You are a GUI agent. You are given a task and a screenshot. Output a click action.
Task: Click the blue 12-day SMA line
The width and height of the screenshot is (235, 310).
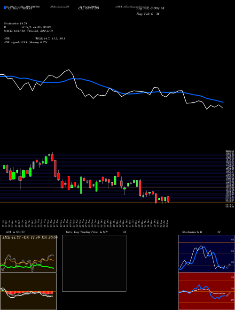[111, 88]
